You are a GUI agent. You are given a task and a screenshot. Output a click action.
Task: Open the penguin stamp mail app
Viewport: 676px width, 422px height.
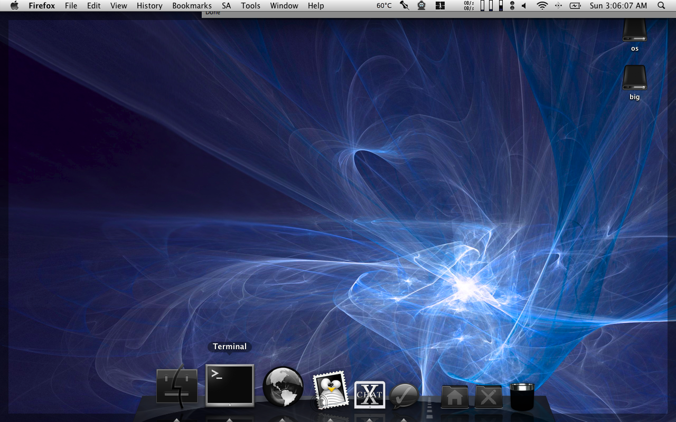(x=331, y=391)
